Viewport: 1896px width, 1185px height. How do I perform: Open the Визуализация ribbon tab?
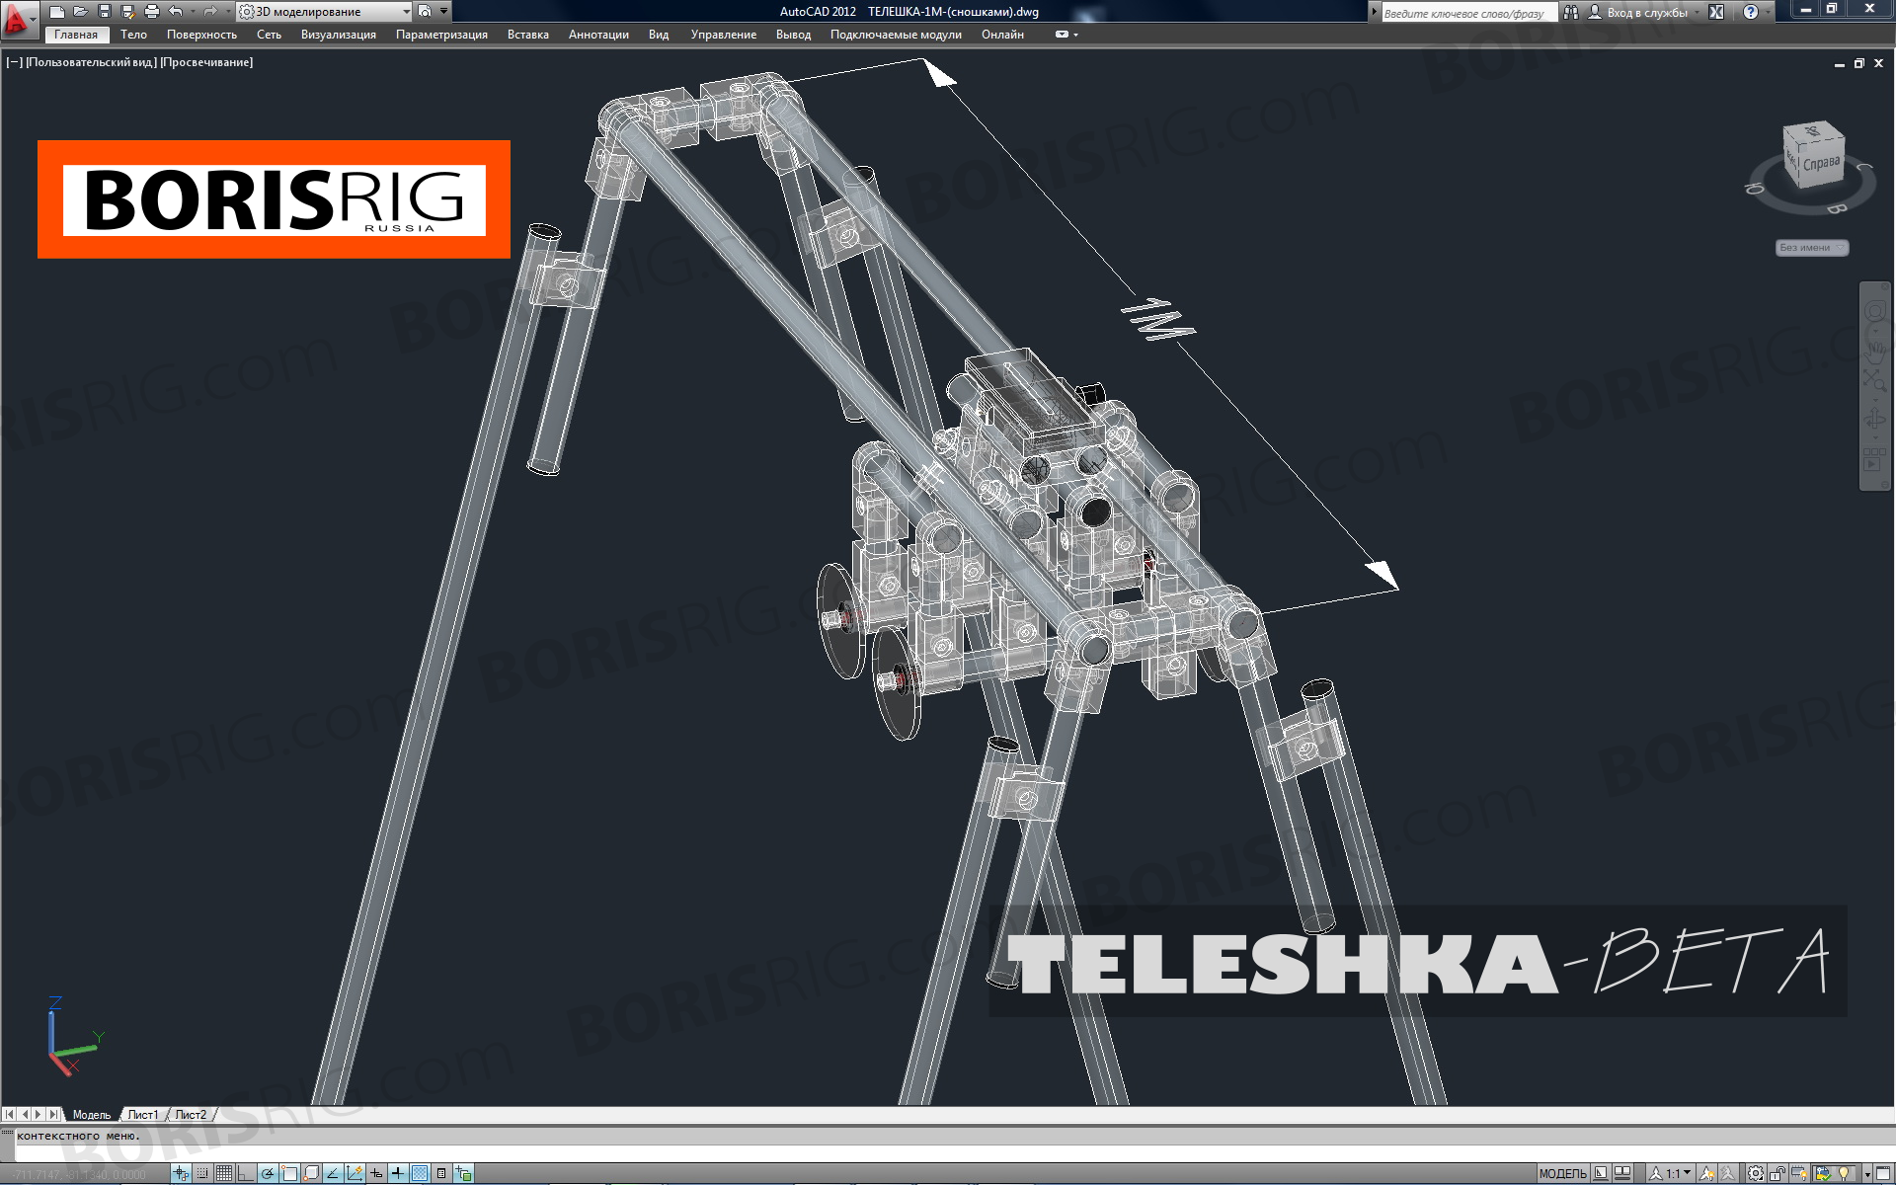pos(339,35)
